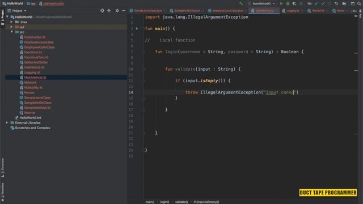Open Project panel gear settings
This screenshot has width=363, height=204.
pyautogui.click(x=117, y=11)
